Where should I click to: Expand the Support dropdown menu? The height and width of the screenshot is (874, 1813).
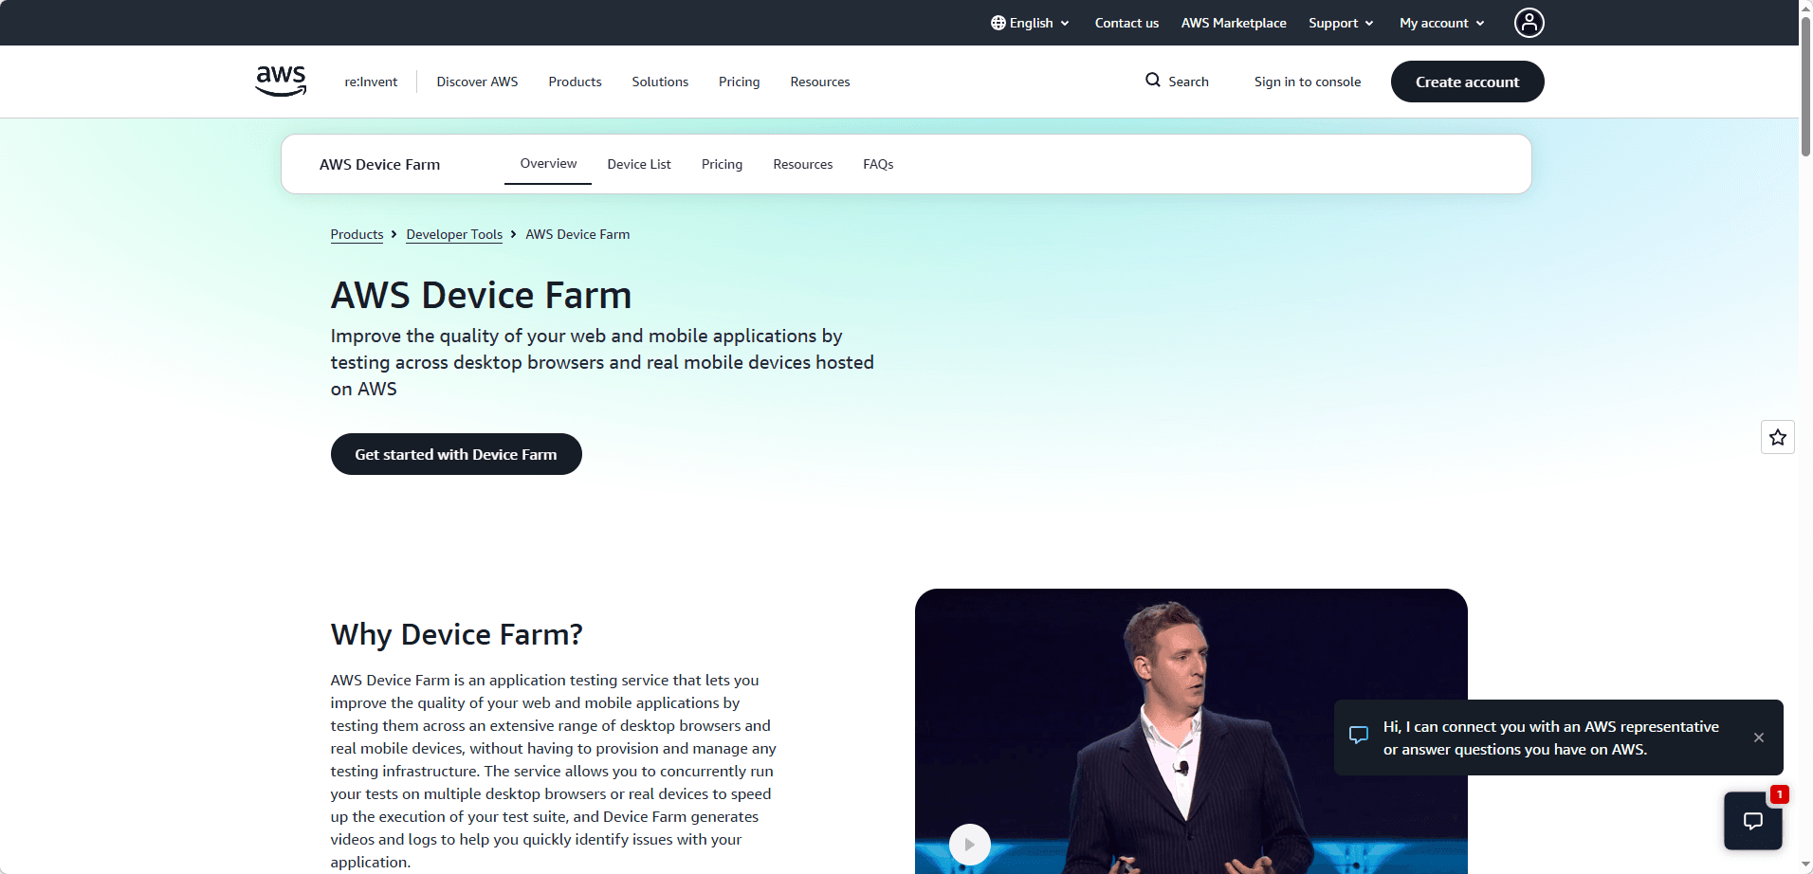click(1341, 23)
